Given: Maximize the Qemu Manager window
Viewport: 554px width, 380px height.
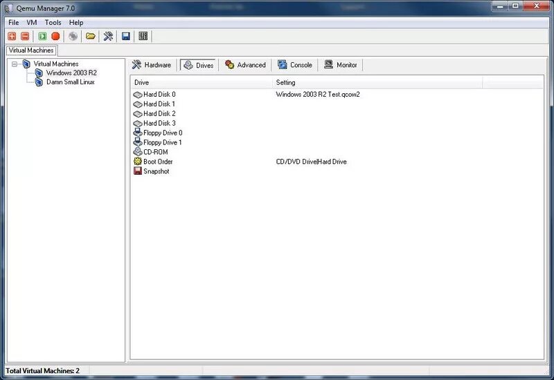Looking at the screenshot, I should [x=515, y=6].
